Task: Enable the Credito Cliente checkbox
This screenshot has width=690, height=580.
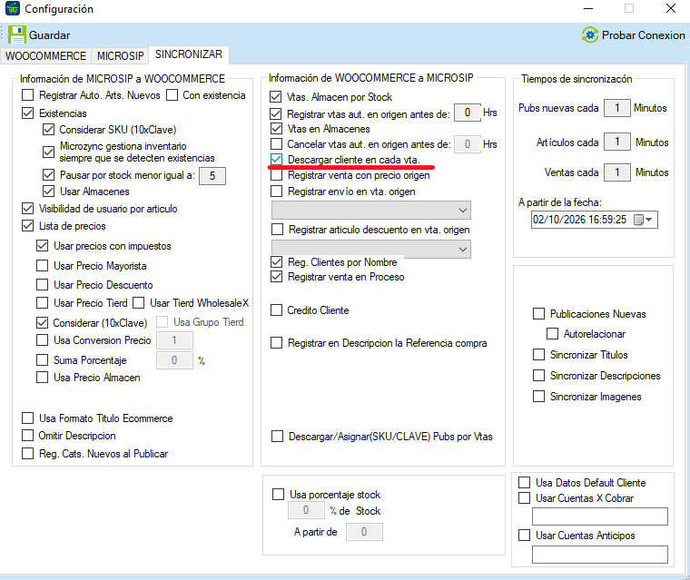Action: 276,310
